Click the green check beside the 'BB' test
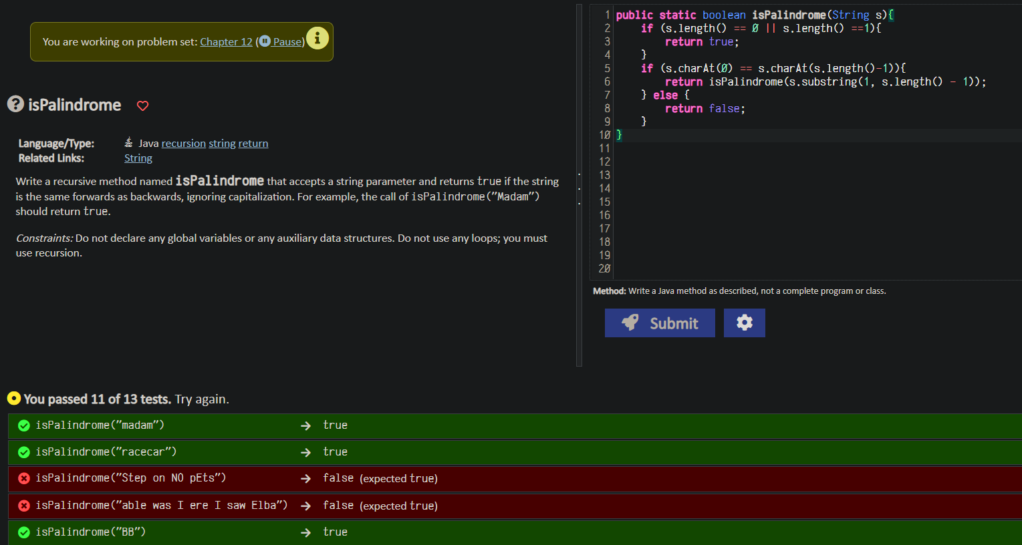The image size is (1022, 545). coord(23,532)
